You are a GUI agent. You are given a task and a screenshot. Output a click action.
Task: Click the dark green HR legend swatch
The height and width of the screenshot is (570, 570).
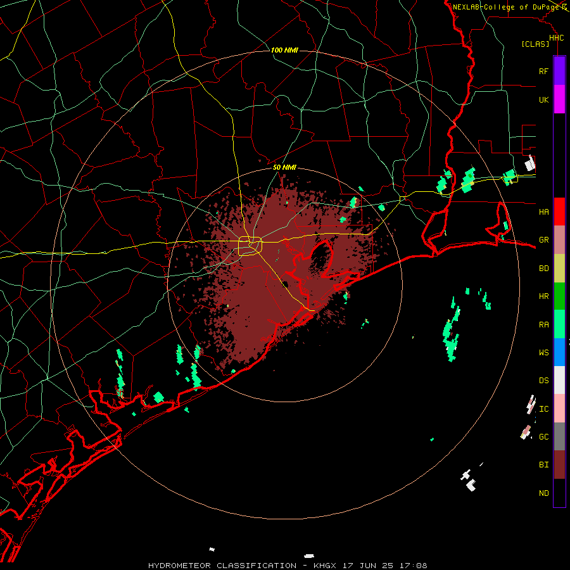[x=559, y=296]
